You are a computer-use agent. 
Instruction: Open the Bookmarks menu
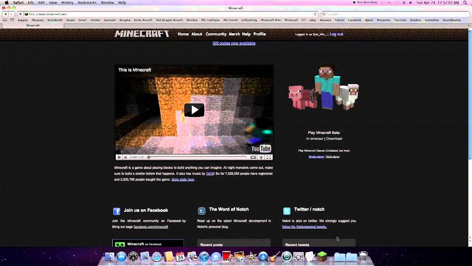[x=87, y=3]
